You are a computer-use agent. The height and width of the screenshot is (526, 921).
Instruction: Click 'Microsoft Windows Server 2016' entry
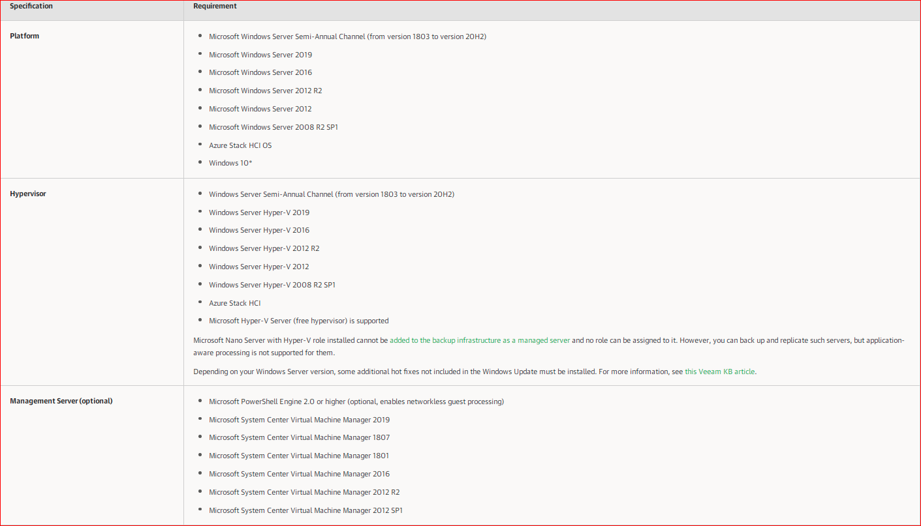click(260, 72)
